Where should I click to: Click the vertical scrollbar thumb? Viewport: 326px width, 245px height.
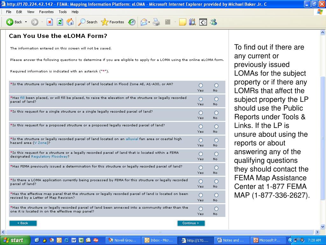[x=323, y=138]
